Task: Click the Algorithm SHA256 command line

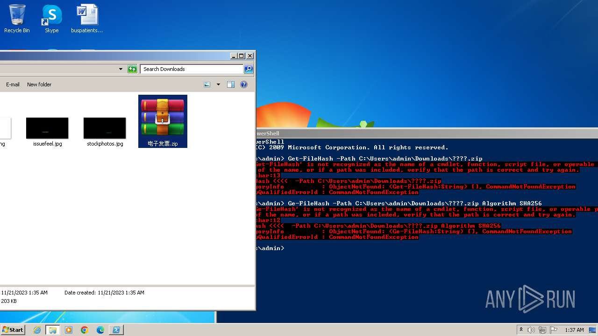Action: click(x=415, y=203)
